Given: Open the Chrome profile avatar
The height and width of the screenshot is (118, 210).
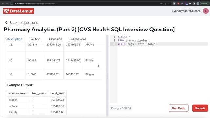Looking at the screenshot, I should 198,4.
